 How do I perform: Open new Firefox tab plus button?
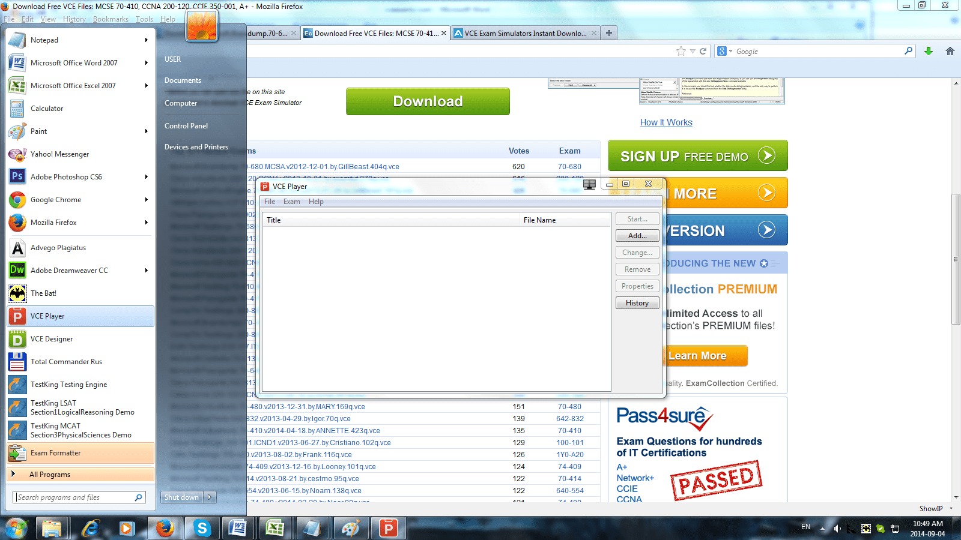[x=609, y=34]
